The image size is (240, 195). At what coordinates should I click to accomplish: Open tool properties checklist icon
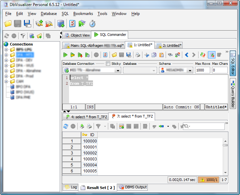(x=72, y=24)
